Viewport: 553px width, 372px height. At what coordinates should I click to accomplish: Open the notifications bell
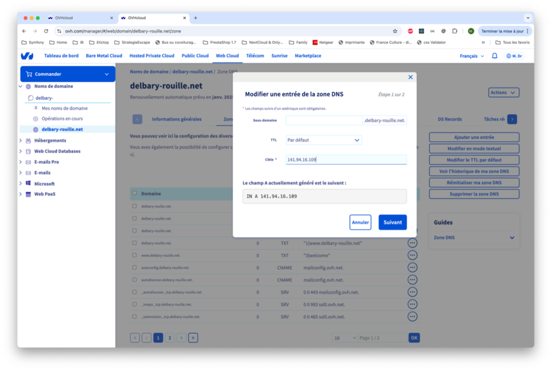click(x=495, y=56)
